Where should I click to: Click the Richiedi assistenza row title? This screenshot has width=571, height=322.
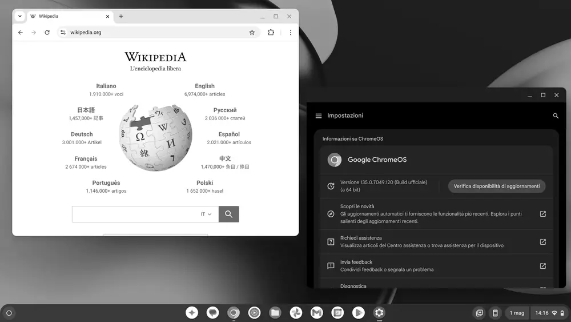point(361,238)
